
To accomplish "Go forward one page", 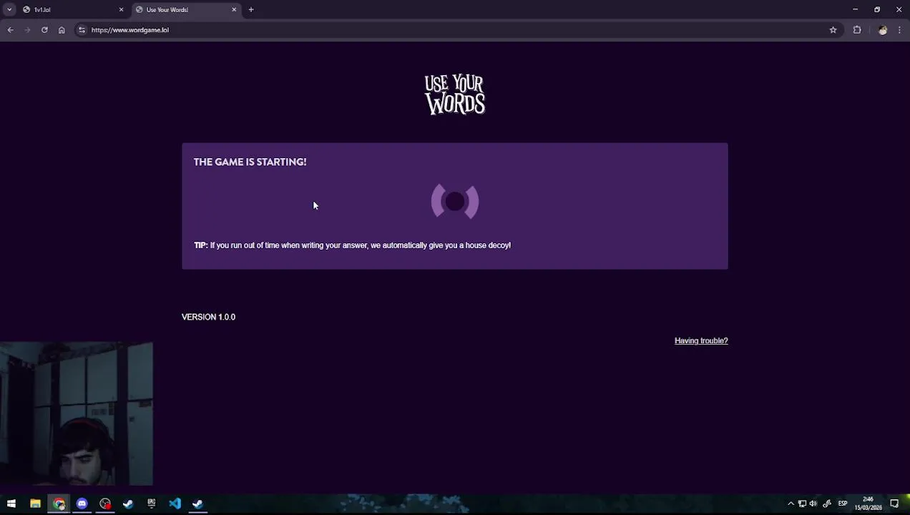I will [x=27, y=30].
